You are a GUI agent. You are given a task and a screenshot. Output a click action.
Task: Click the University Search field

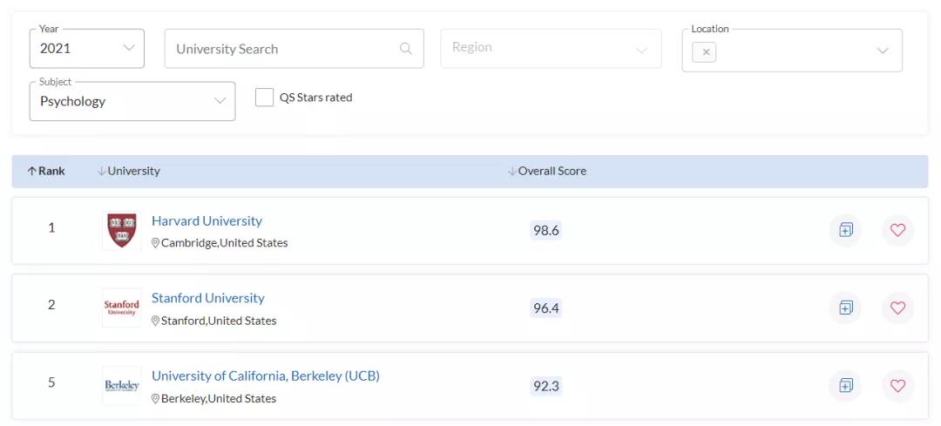283,49
